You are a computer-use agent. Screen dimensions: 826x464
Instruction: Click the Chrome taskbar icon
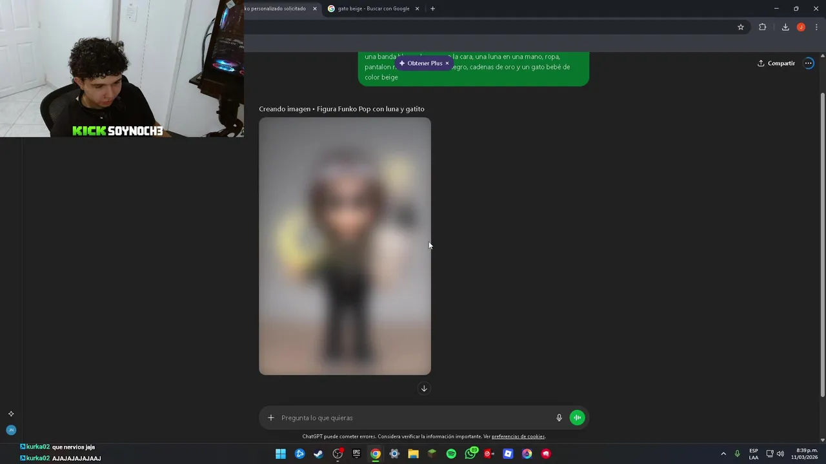pos(376,454)
